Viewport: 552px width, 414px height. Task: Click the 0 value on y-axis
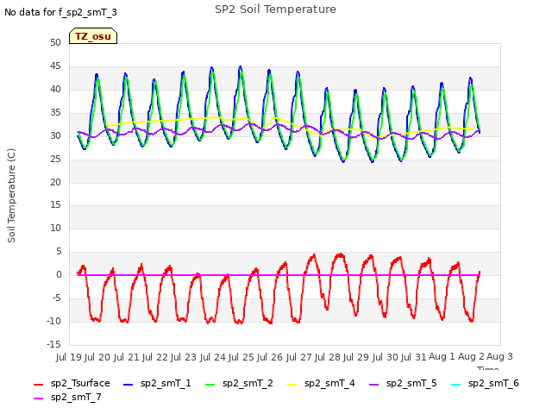tap(59, 275)
